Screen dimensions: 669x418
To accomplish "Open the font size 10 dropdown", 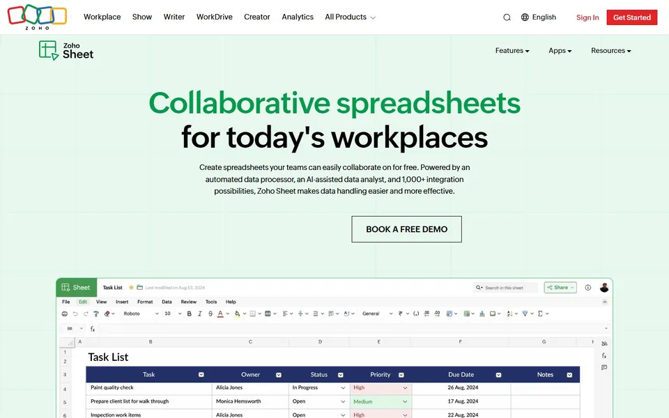I will 173,313.
